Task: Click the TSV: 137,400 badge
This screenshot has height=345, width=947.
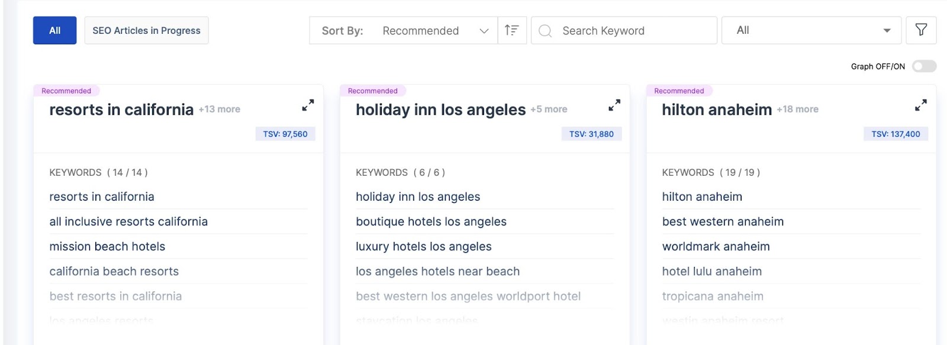Action: pyautogui.click(x=896, y=134)
